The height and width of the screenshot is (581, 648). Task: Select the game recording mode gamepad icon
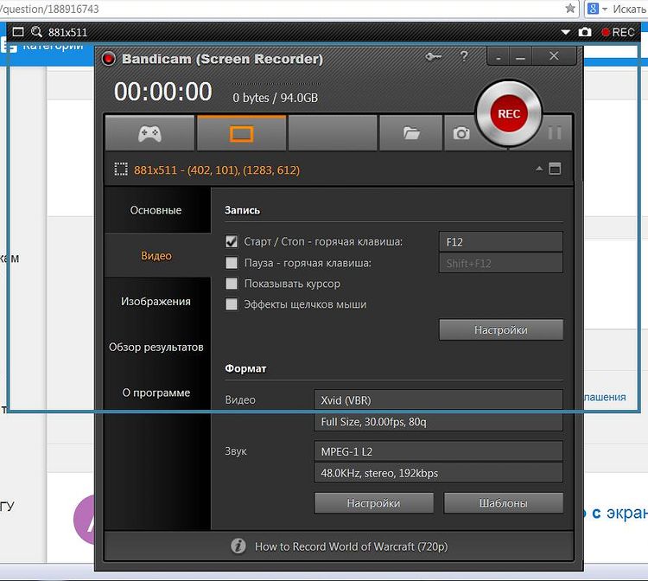[149, 134]
